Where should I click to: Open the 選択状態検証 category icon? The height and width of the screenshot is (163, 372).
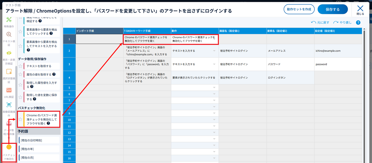click(9, 72)
